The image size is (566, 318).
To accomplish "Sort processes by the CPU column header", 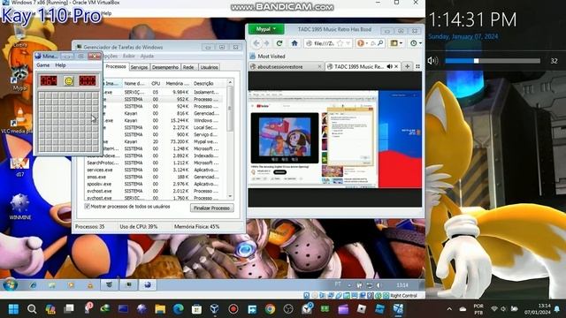I will (x=156, y=83).
